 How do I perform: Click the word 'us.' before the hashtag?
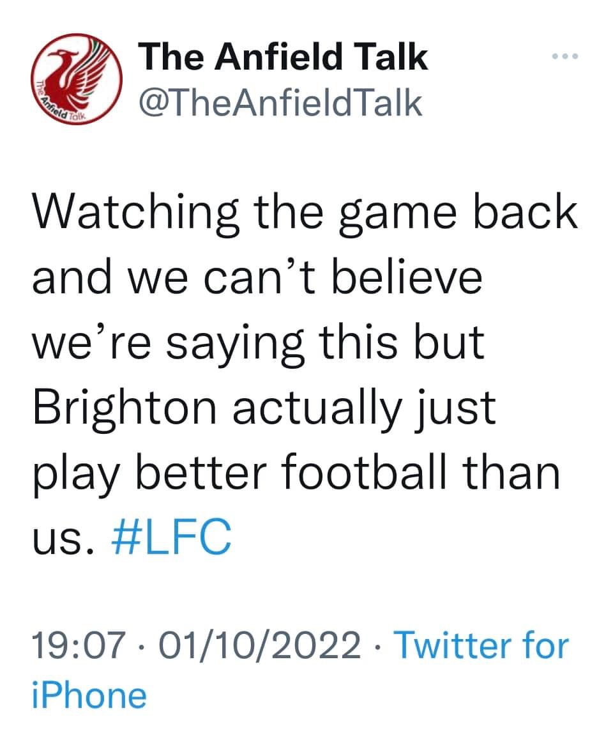(62, 539)
